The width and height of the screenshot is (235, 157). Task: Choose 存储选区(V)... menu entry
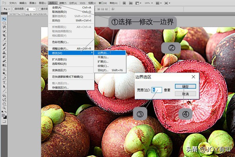71,88
